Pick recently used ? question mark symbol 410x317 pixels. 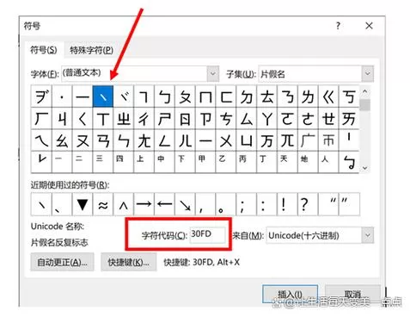(308, 204)
